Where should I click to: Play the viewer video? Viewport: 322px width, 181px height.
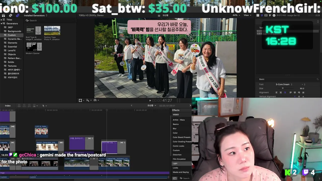[150, 101]
